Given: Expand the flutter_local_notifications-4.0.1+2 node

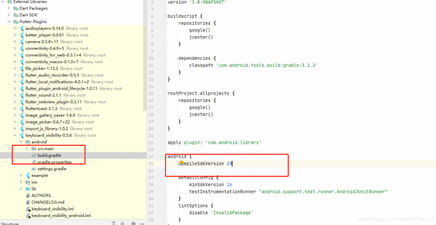Looking at the screenshot, I should coord(15,82).
